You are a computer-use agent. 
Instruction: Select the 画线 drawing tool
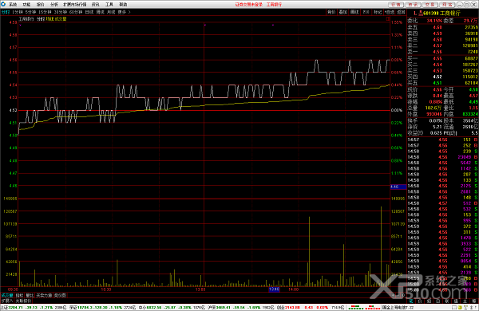354,12
